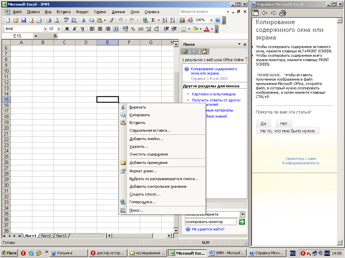Viewport: 345px width, 258px height.
Task: Align cell text right
Action: [x=107, y=29]
